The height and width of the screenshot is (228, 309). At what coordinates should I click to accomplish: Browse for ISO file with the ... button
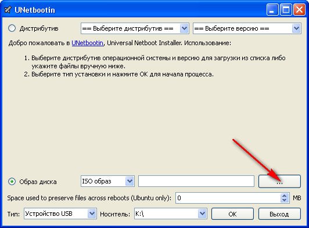[279, 181]
